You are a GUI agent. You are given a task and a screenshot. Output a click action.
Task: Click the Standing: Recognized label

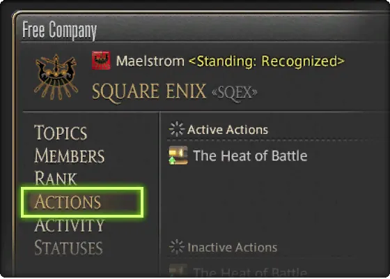coord(267,61)
